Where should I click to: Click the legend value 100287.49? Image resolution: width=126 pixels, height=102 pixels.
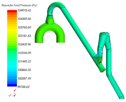25,78
